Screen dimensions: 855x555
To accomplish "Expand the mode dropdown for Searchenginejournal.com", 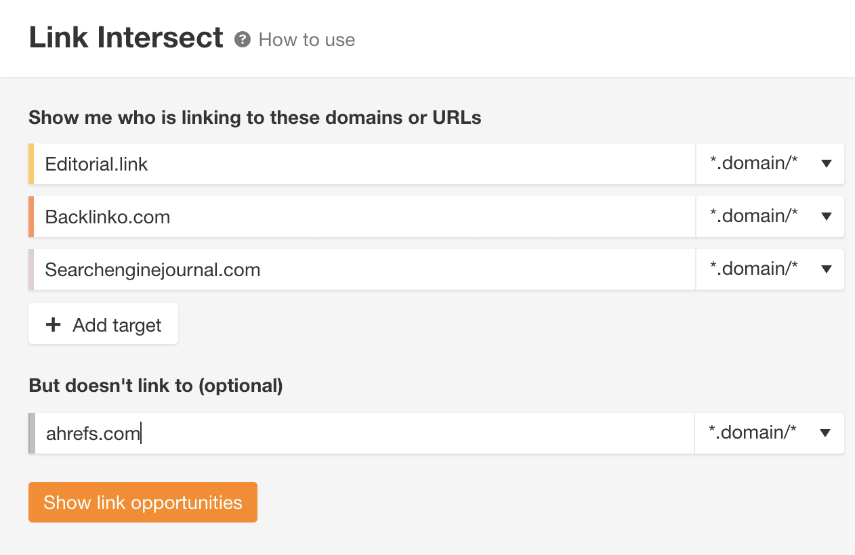I will coord(770,269).
